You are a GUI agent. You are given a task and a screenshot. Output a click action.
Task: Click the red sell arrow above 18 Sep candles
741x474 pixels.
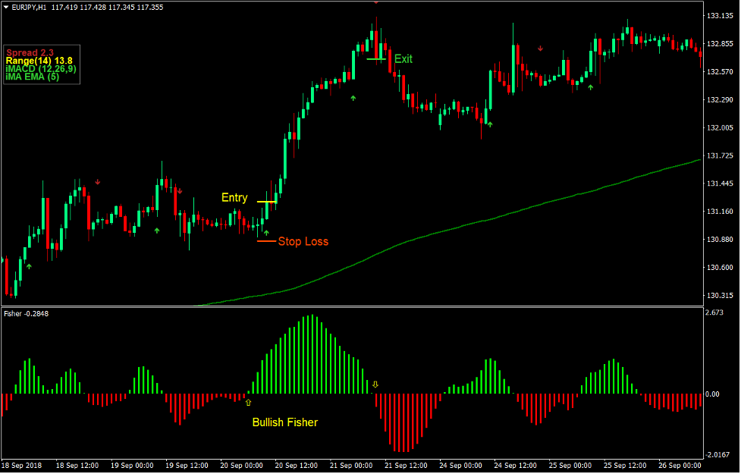coord(97,182)
